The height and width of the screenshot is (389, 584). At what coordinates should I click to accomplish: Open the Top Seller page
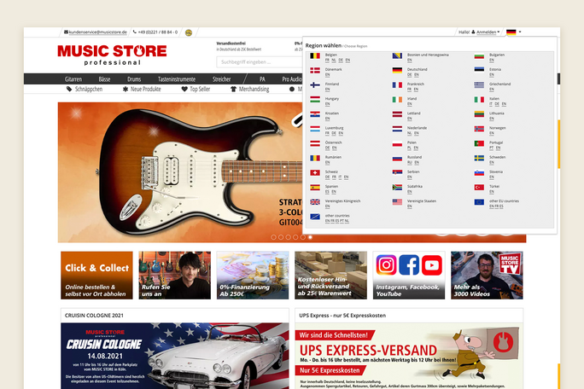[196, 89]
